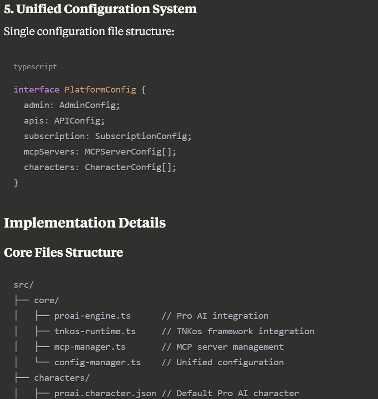Viewport: 378px width, 399px height.
Task: Click the "apis: APIConfig;" code line
Action: (64, 121)
